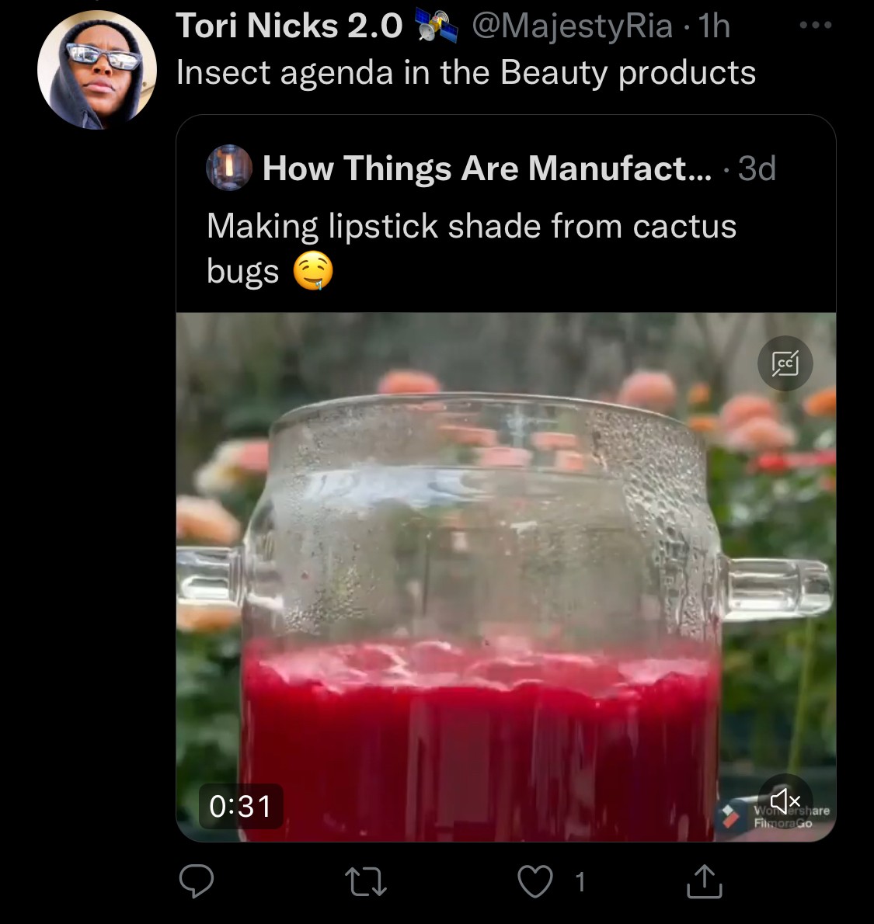Share the tweet via the upload arrow icon
The width and height of the screenshot is (874, 924).
click(705, 881)
